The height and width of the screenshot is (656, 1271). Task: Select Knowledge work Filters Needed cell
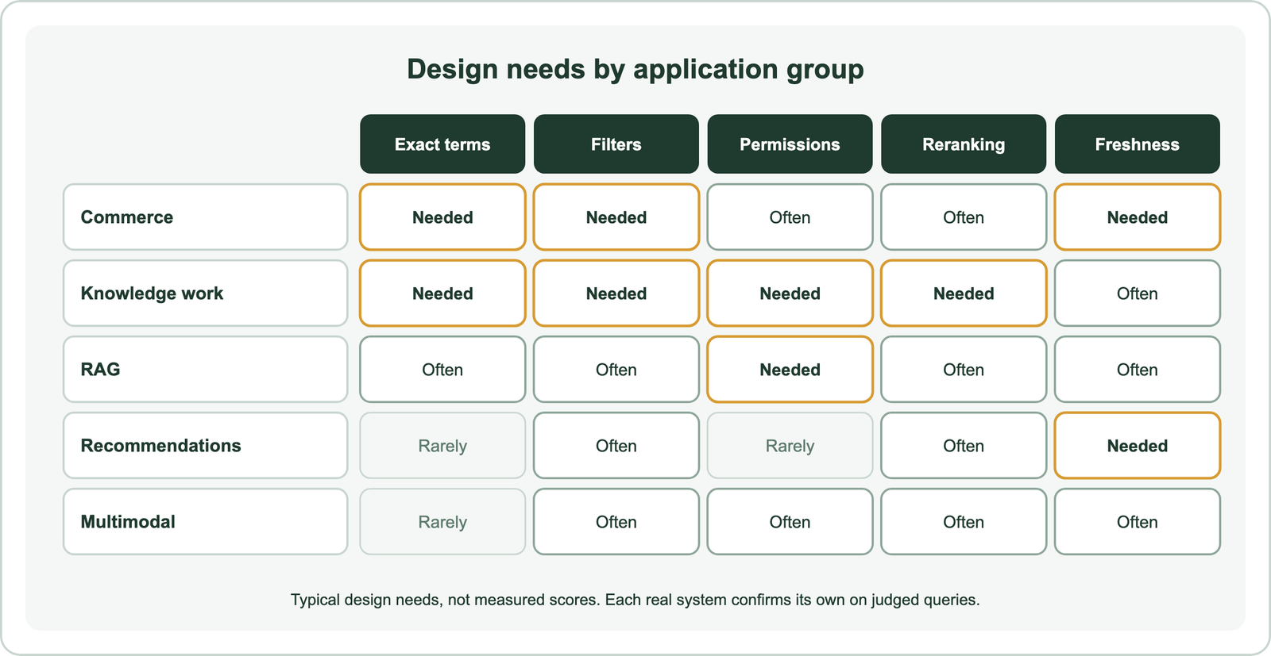click(616, 293)
